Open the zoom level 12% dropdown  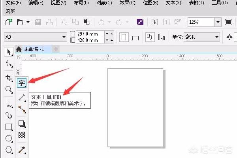pos(216,22)
